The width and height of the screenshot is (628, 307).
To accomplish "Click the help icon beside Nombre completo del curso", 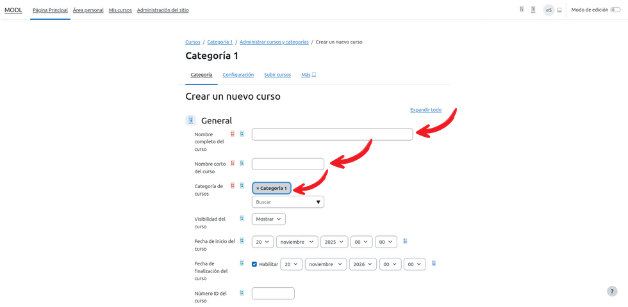I will (242, 134).
